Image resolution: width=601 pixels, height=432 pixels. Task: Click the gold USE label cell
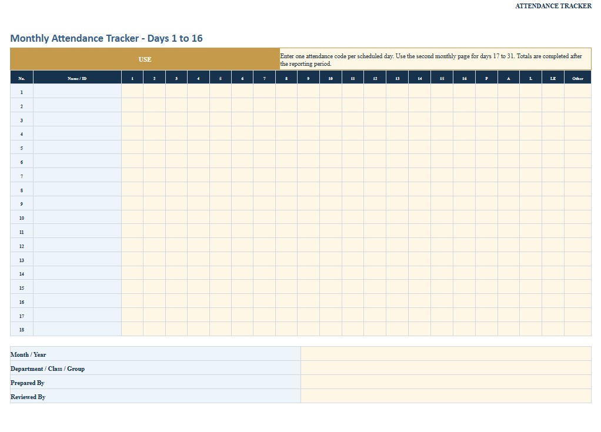coord(145,59)
